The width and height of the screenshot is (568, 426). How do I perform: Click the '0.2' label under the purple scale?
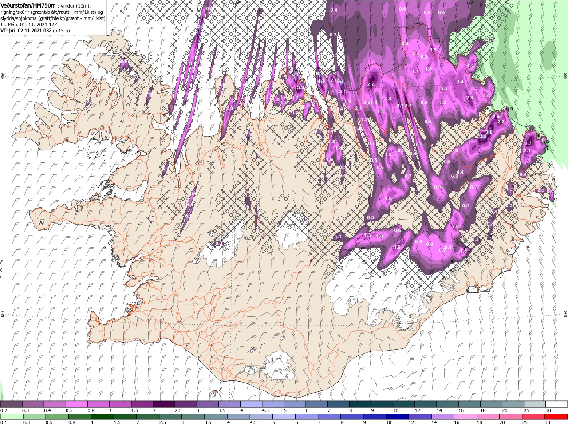[x=4, y=410]
